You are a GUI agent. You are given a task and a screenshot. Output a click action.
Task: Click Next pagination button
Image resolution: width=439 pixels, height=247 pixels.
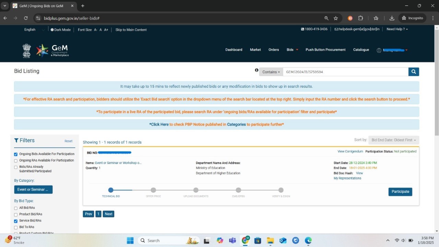pos(108,214)
